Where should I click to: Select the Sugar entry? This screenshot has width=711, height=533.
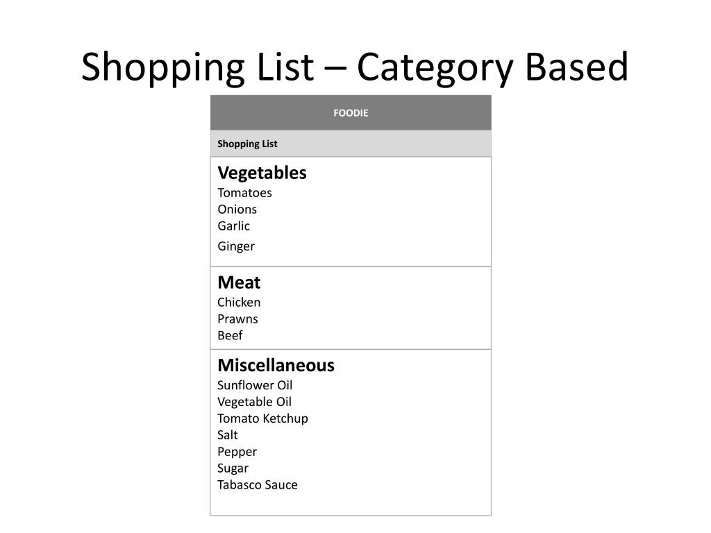233,468
